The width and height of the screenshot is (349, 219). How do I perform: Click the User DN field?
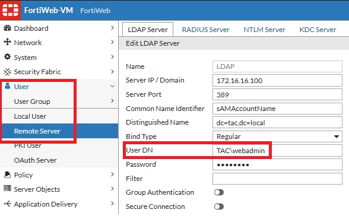(277, 151)
